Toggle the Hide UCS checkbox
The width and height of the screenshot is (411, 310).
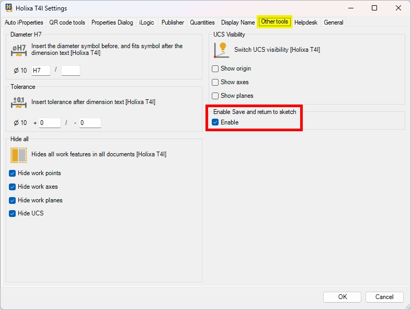13,213
